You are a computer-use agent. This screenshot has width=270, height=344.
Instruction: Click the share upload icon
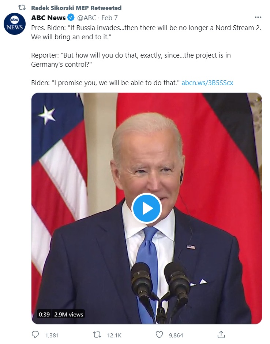(221, 334)
